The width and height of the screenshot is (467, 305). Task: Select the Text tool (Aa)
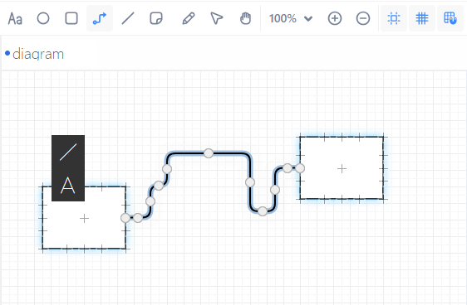(15, 19)
